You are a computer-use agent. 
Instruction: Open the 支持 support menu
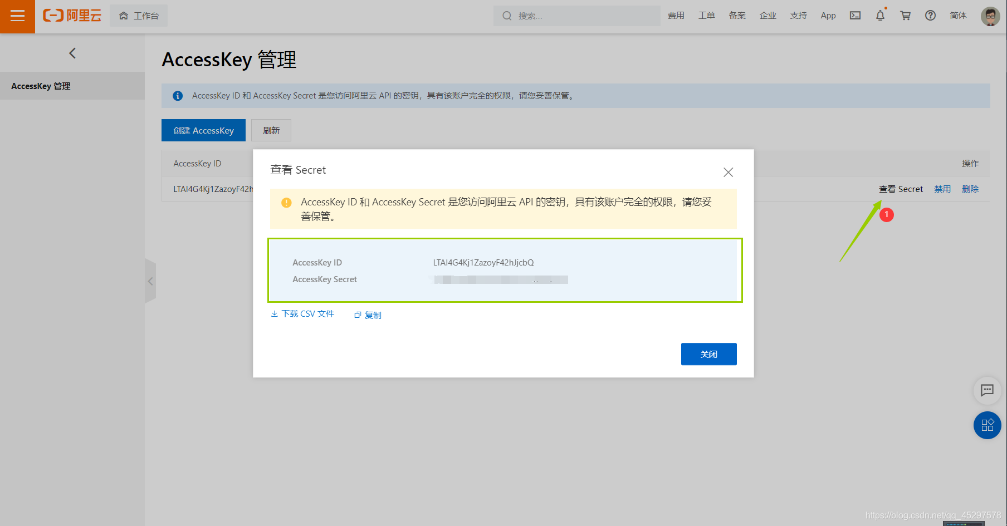click(x=799, y=16)
